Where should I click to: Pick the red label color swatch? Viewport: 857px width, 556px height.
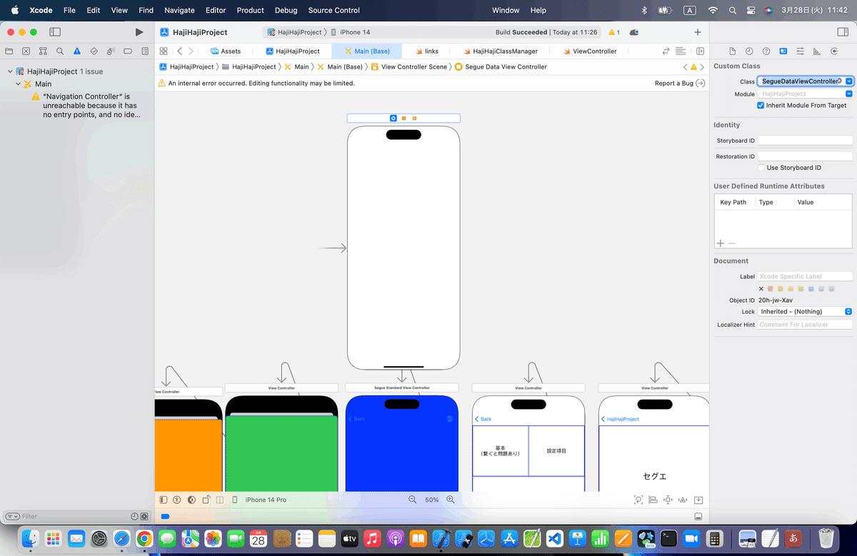(771, 288)
